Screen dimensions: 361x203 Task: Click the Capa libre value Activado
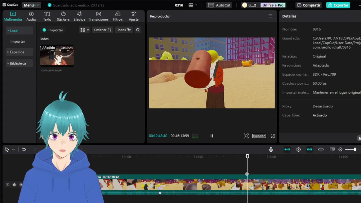[x=320, y=115]
